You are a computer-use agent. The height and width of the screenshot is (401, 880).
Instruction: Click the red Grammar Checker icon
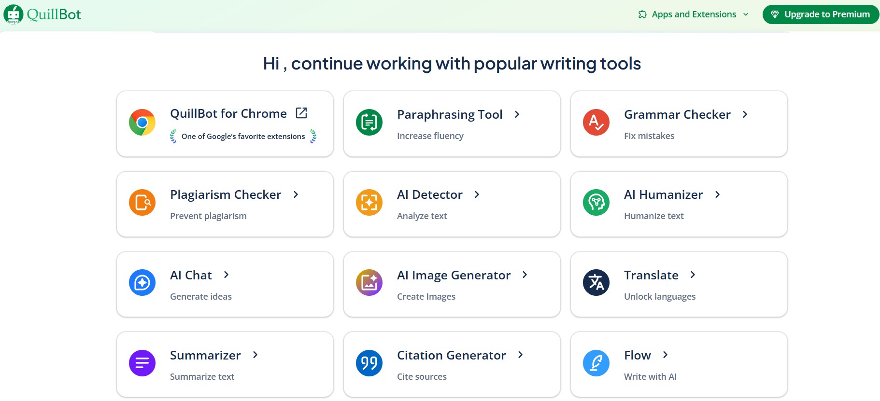pos(596,123)
